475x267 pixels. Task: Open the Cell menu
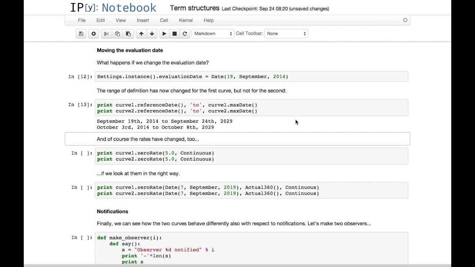(x=164, y=20)
